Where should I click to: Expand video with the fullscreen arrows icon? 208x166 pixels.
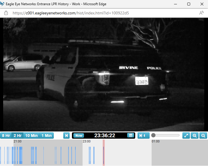pos(186,136)
